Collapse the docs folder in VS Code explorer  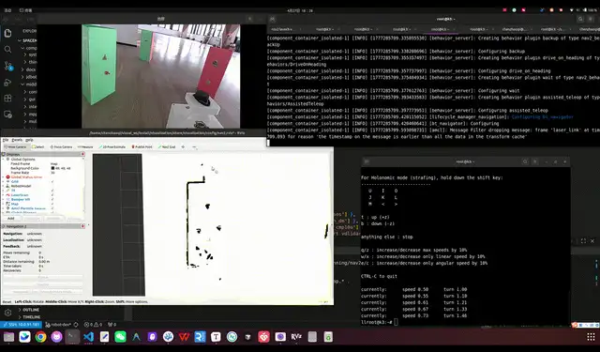tap(28, 69)
